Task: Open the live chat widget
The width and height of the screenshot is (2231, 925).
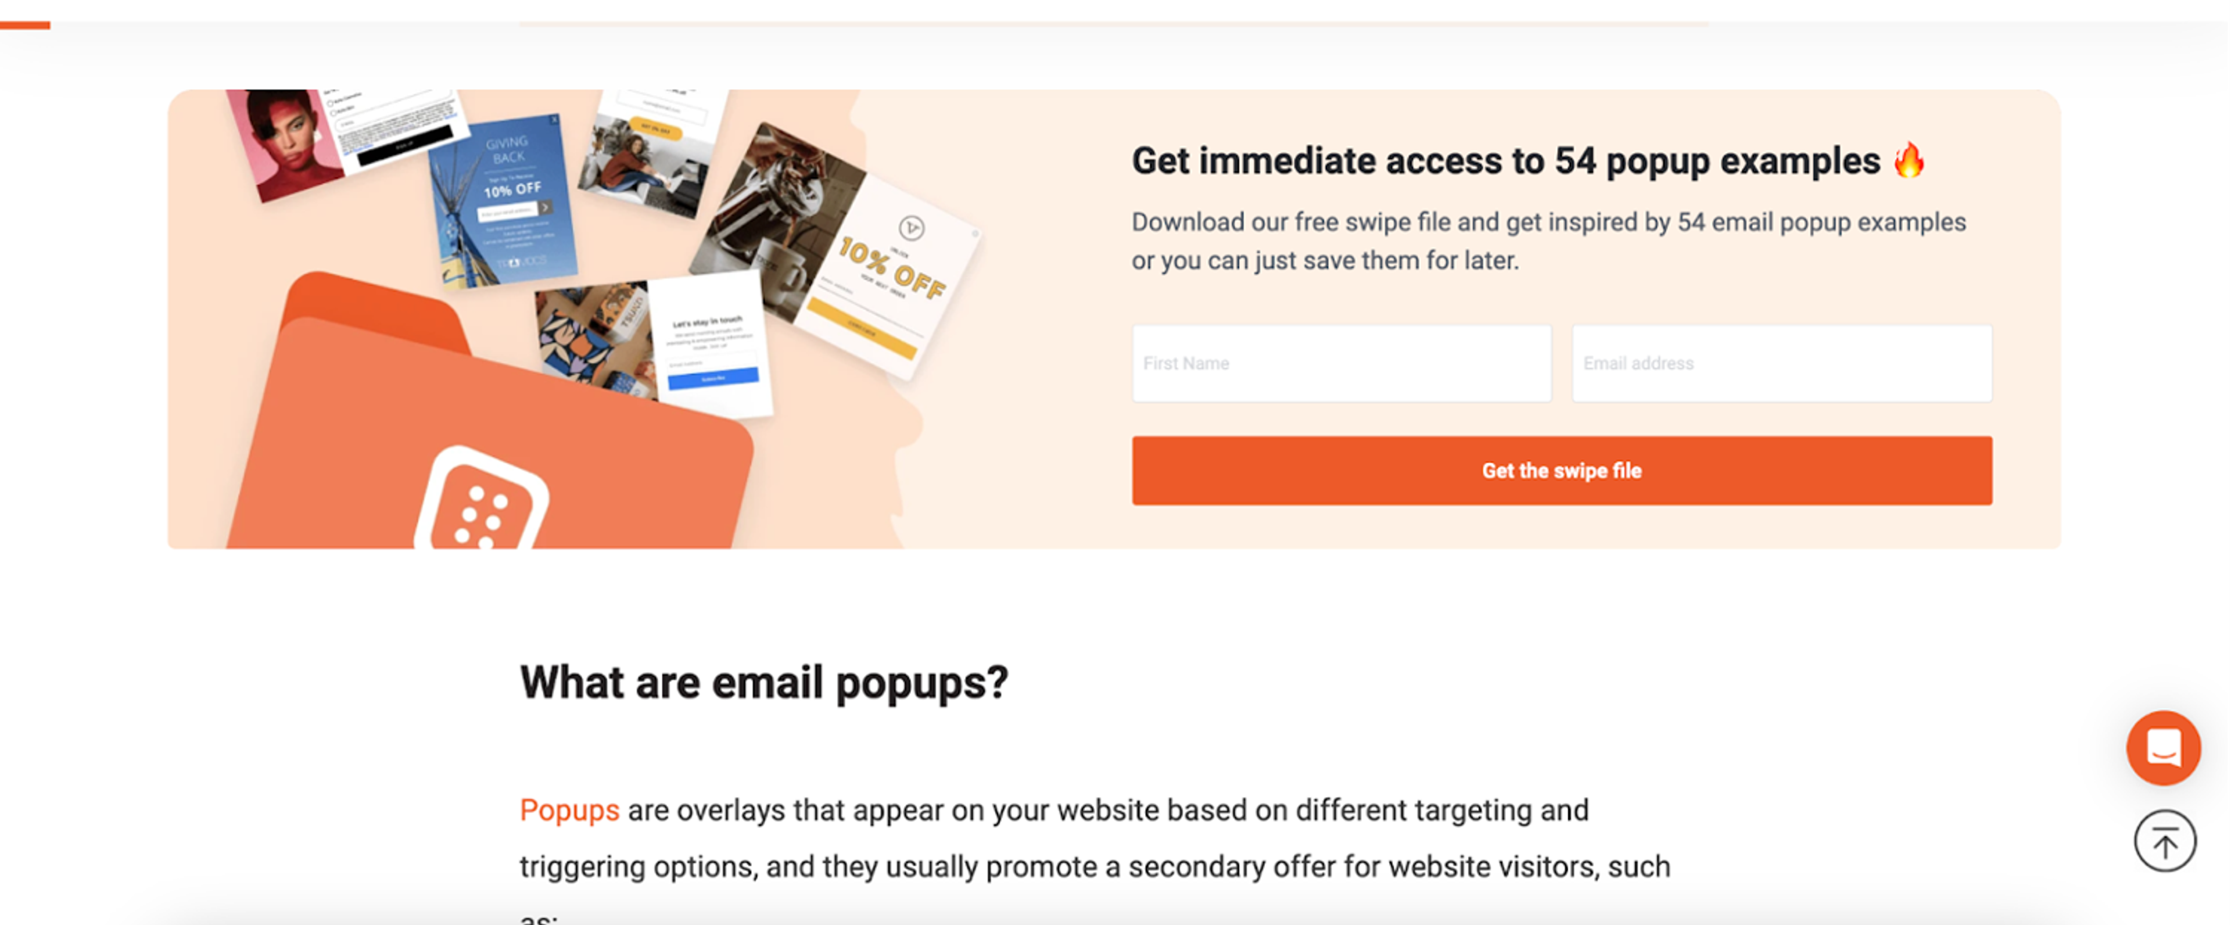Action: (2164, 748)
